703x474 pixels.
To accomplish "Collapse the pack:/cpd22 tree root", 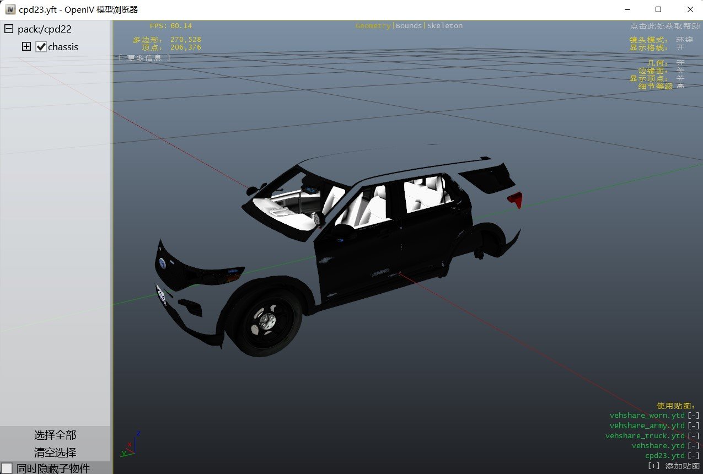I will [9, 29].
